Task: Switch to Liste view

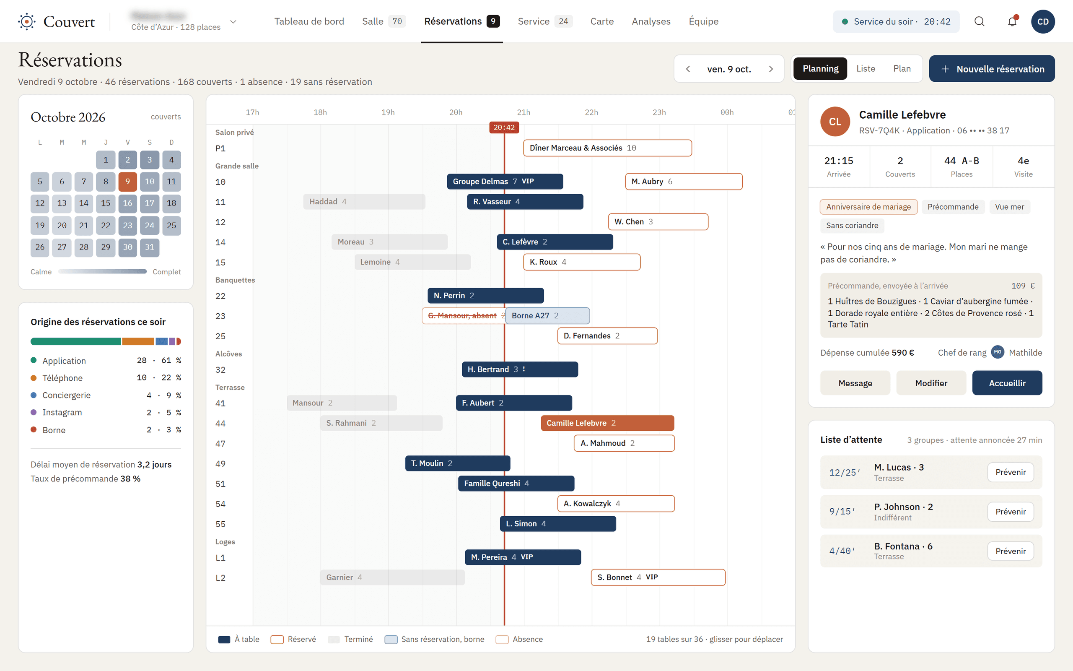Action: 866,69
